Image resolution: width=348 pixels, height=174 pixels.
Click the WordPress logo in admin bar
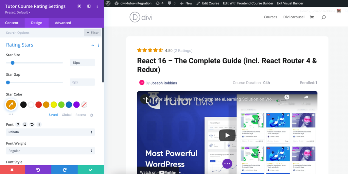(108, 3)
